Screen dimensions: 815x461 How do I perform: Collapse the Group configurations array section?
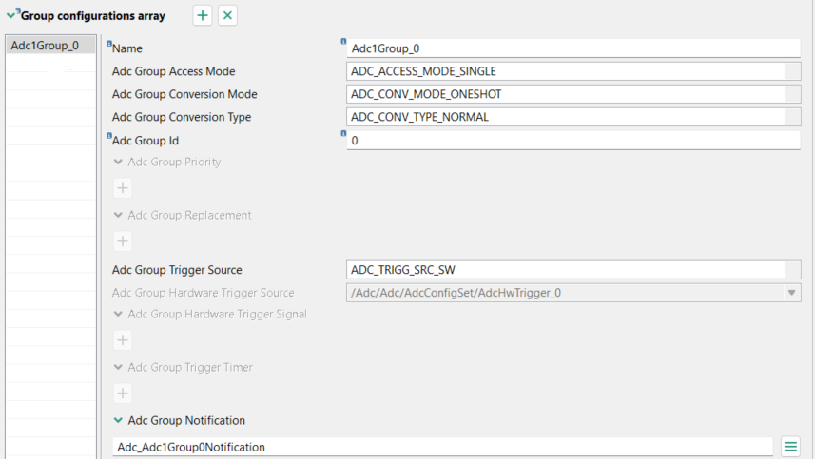tap(11, 14)
